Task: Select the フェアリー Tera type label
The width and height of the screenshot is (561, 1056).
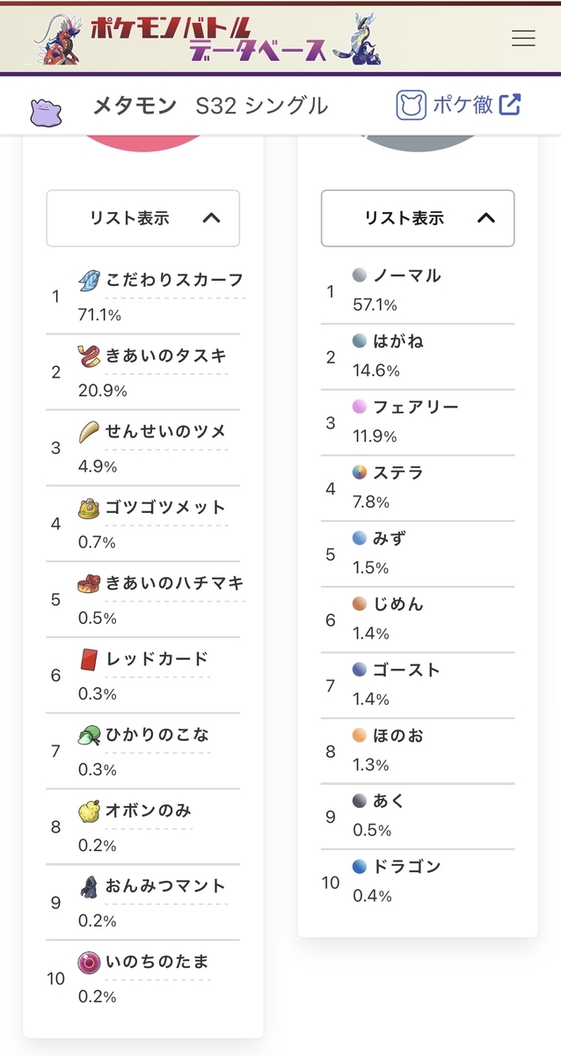Action: [416, 407]
